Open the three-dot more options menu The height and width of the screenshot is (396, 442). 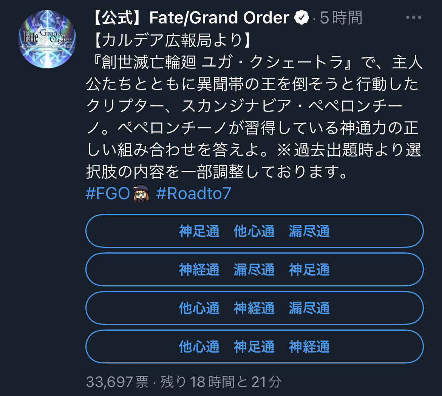tap(413, 17)
